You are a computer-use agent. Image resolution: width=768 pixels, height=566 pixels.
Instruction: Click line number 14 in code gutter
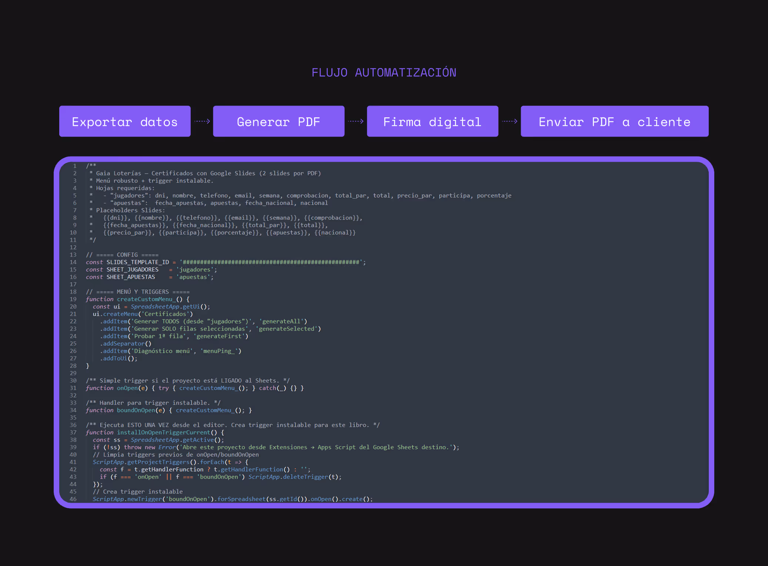pyautogui.click(x=73, y=262)
